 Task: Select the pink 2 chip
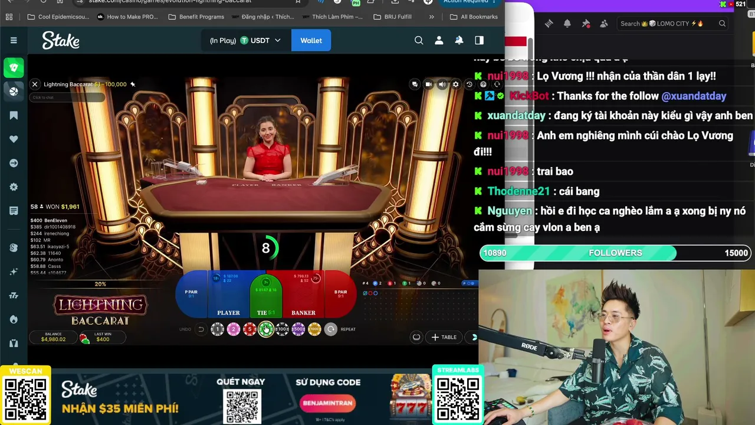click(234, 329)
